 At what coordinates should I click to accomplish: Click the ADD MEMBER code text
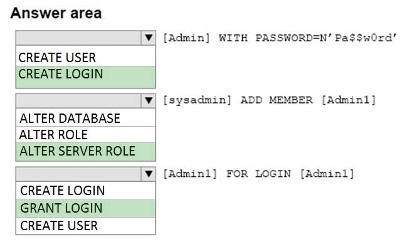coord(277,100)
